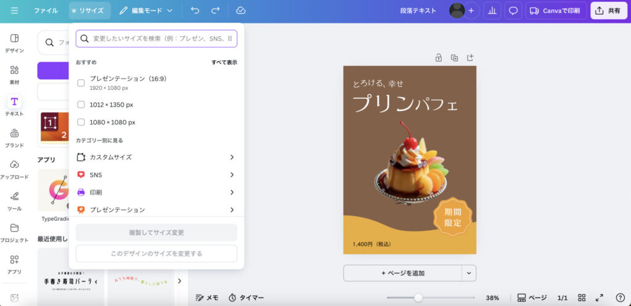Select the 1,400円（税込）price text
The image size is (631, 306).
pyautogui.click(x=372, y=244)
